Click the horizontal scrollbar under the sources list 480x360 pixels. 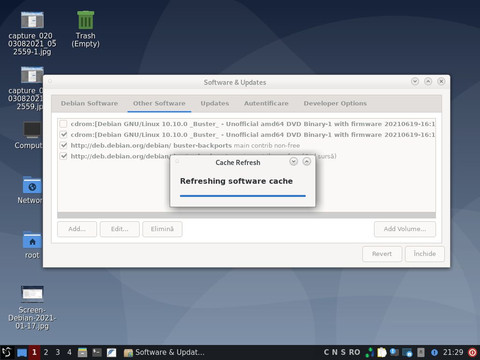coord(247,215)
